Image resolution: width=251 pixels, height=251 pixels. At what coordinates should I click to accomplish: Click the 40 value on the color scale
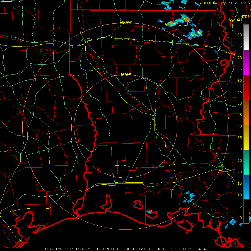point(240,126)
